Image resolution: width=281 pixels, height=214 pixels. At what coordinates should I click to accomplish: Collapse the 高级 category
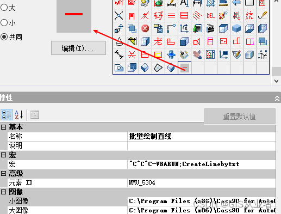[x=3, y=173]
